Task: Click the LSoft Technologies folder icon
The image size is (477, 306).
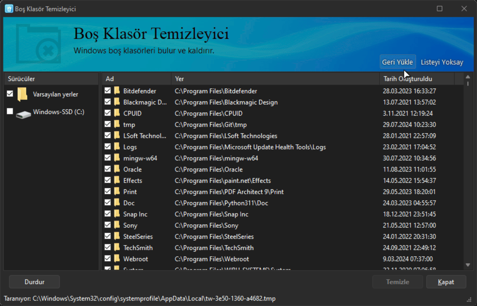Action: 117,136
